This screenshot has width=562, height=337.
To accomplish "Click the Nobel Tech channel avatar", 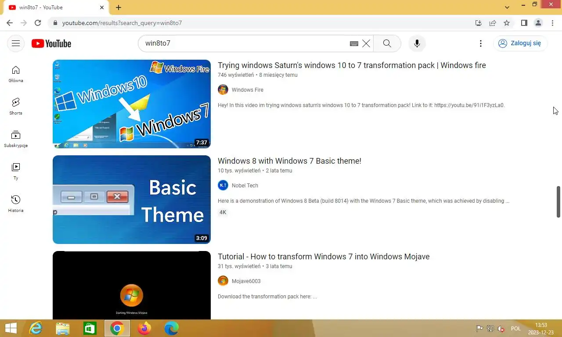I will [223, 185].
